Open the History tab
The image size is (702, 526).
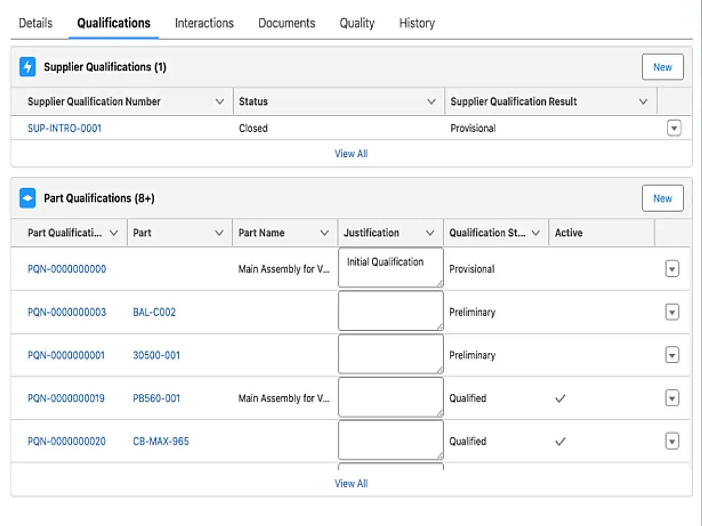point(417,23)
